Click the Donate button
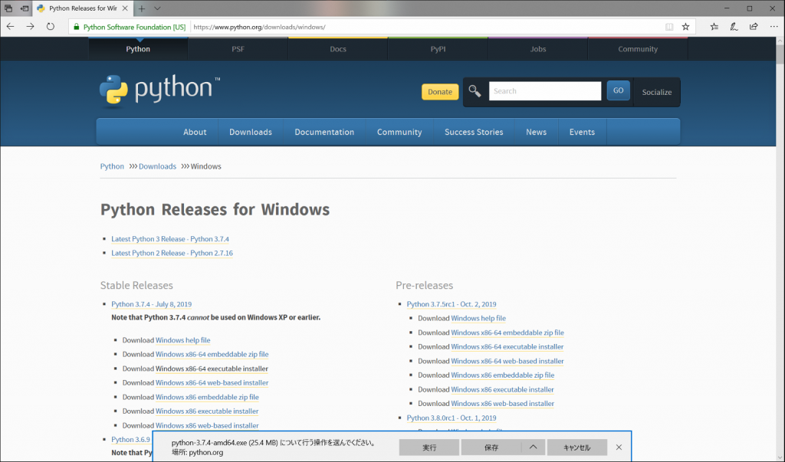785x462 pixels. (439, 91)
